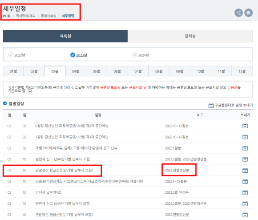Click the home icon in breadcrumb
The height and width of the screenshot is (220, 258).
tap(4, 16)
